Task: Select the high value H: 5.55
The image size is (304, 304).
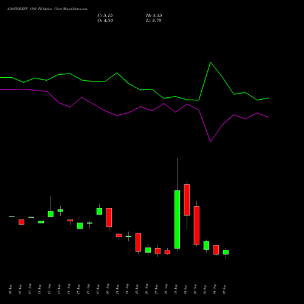Action: (154, 16)
